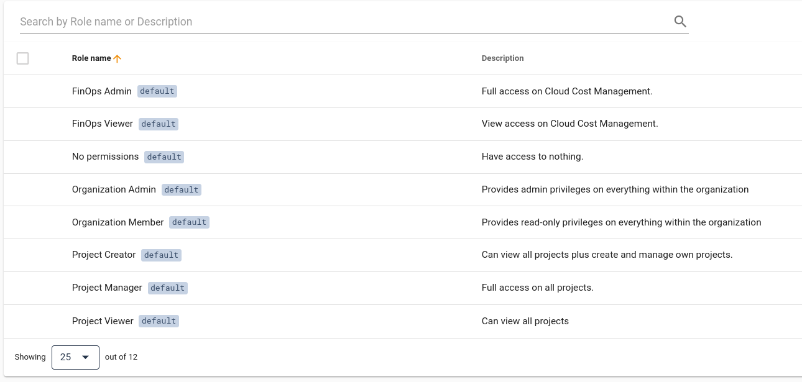The image size is (802, 382).
Task: Click the Search by Role name field
Action: point(342,22)
